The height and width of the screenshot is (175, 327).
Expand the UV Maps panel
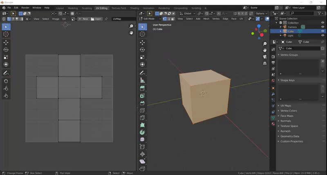286,105
